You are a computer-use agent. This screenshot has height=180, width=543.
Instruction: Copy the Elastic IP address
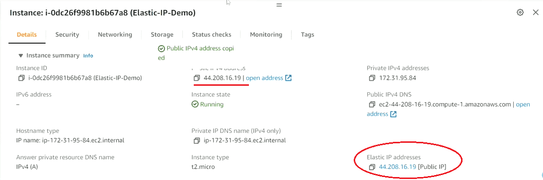point(372,167)
